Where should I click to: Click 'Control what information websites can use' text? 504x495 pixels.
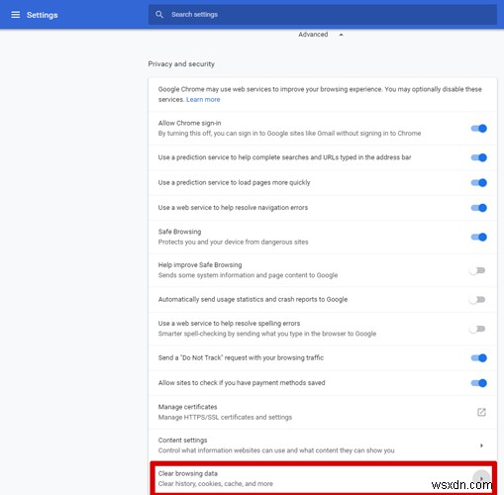tap(276, 450)
